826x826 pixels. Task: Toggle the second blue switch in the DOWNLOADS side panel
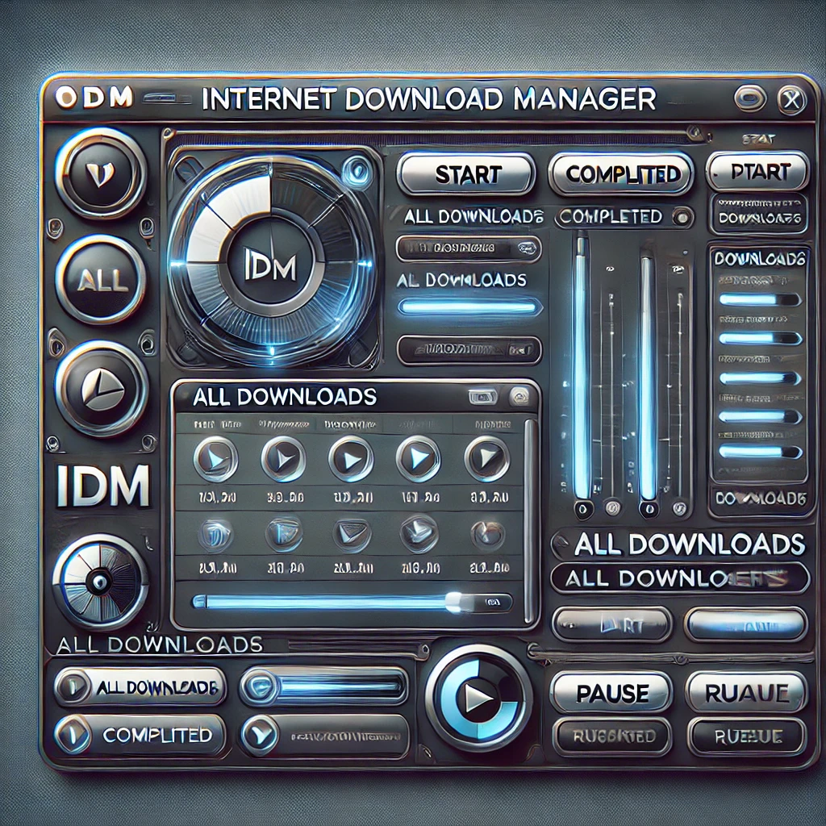pyautogui.click(x=760, y=338)
